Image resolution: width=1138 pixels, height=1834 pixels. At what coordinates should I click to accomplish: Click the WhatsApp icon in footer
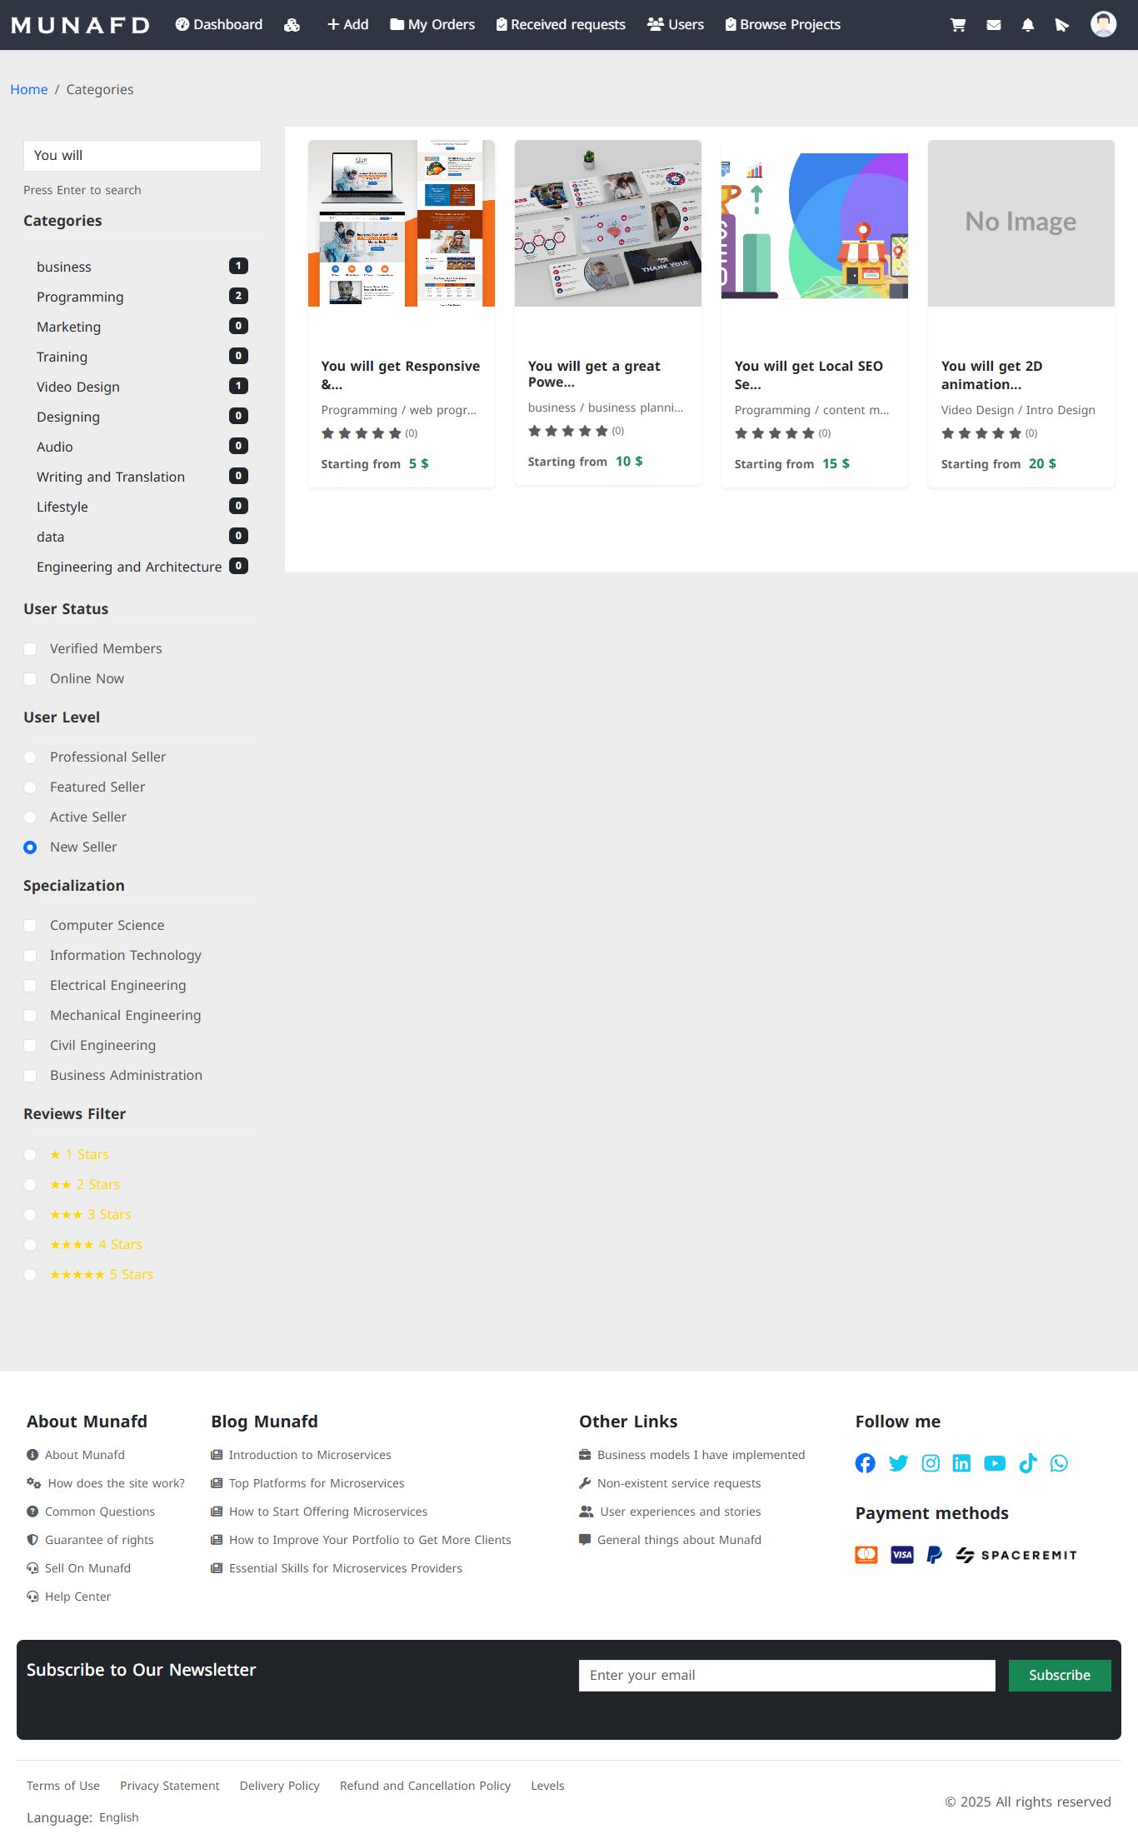tap(1059, 1463)
